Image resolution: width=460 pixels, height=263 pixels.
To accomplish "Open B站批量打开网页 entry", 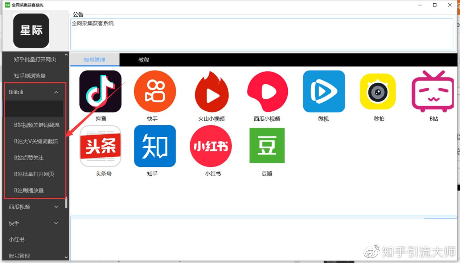I will pos(34,174).
